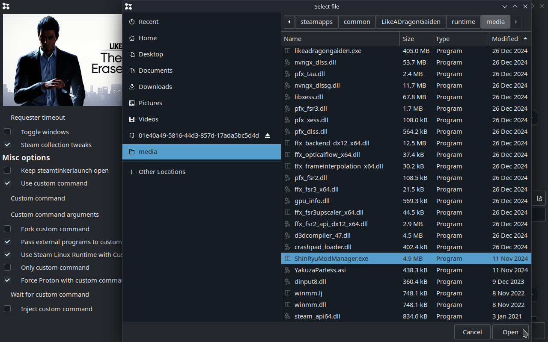Sort files by the Name column header
The image size is (548, 342).
coord(340,39)
